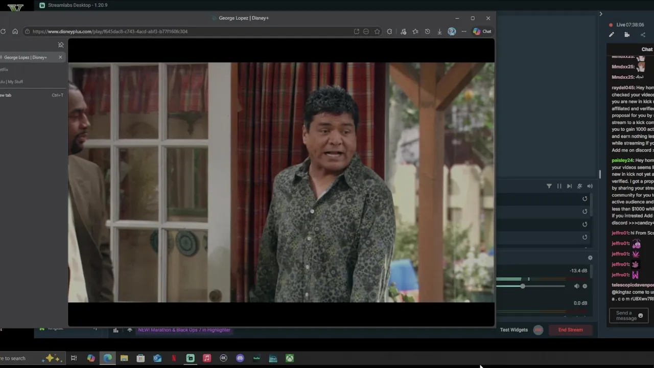Open replay filter funnel icon
The image size is (654, 368).
click(x=549, y=186)
